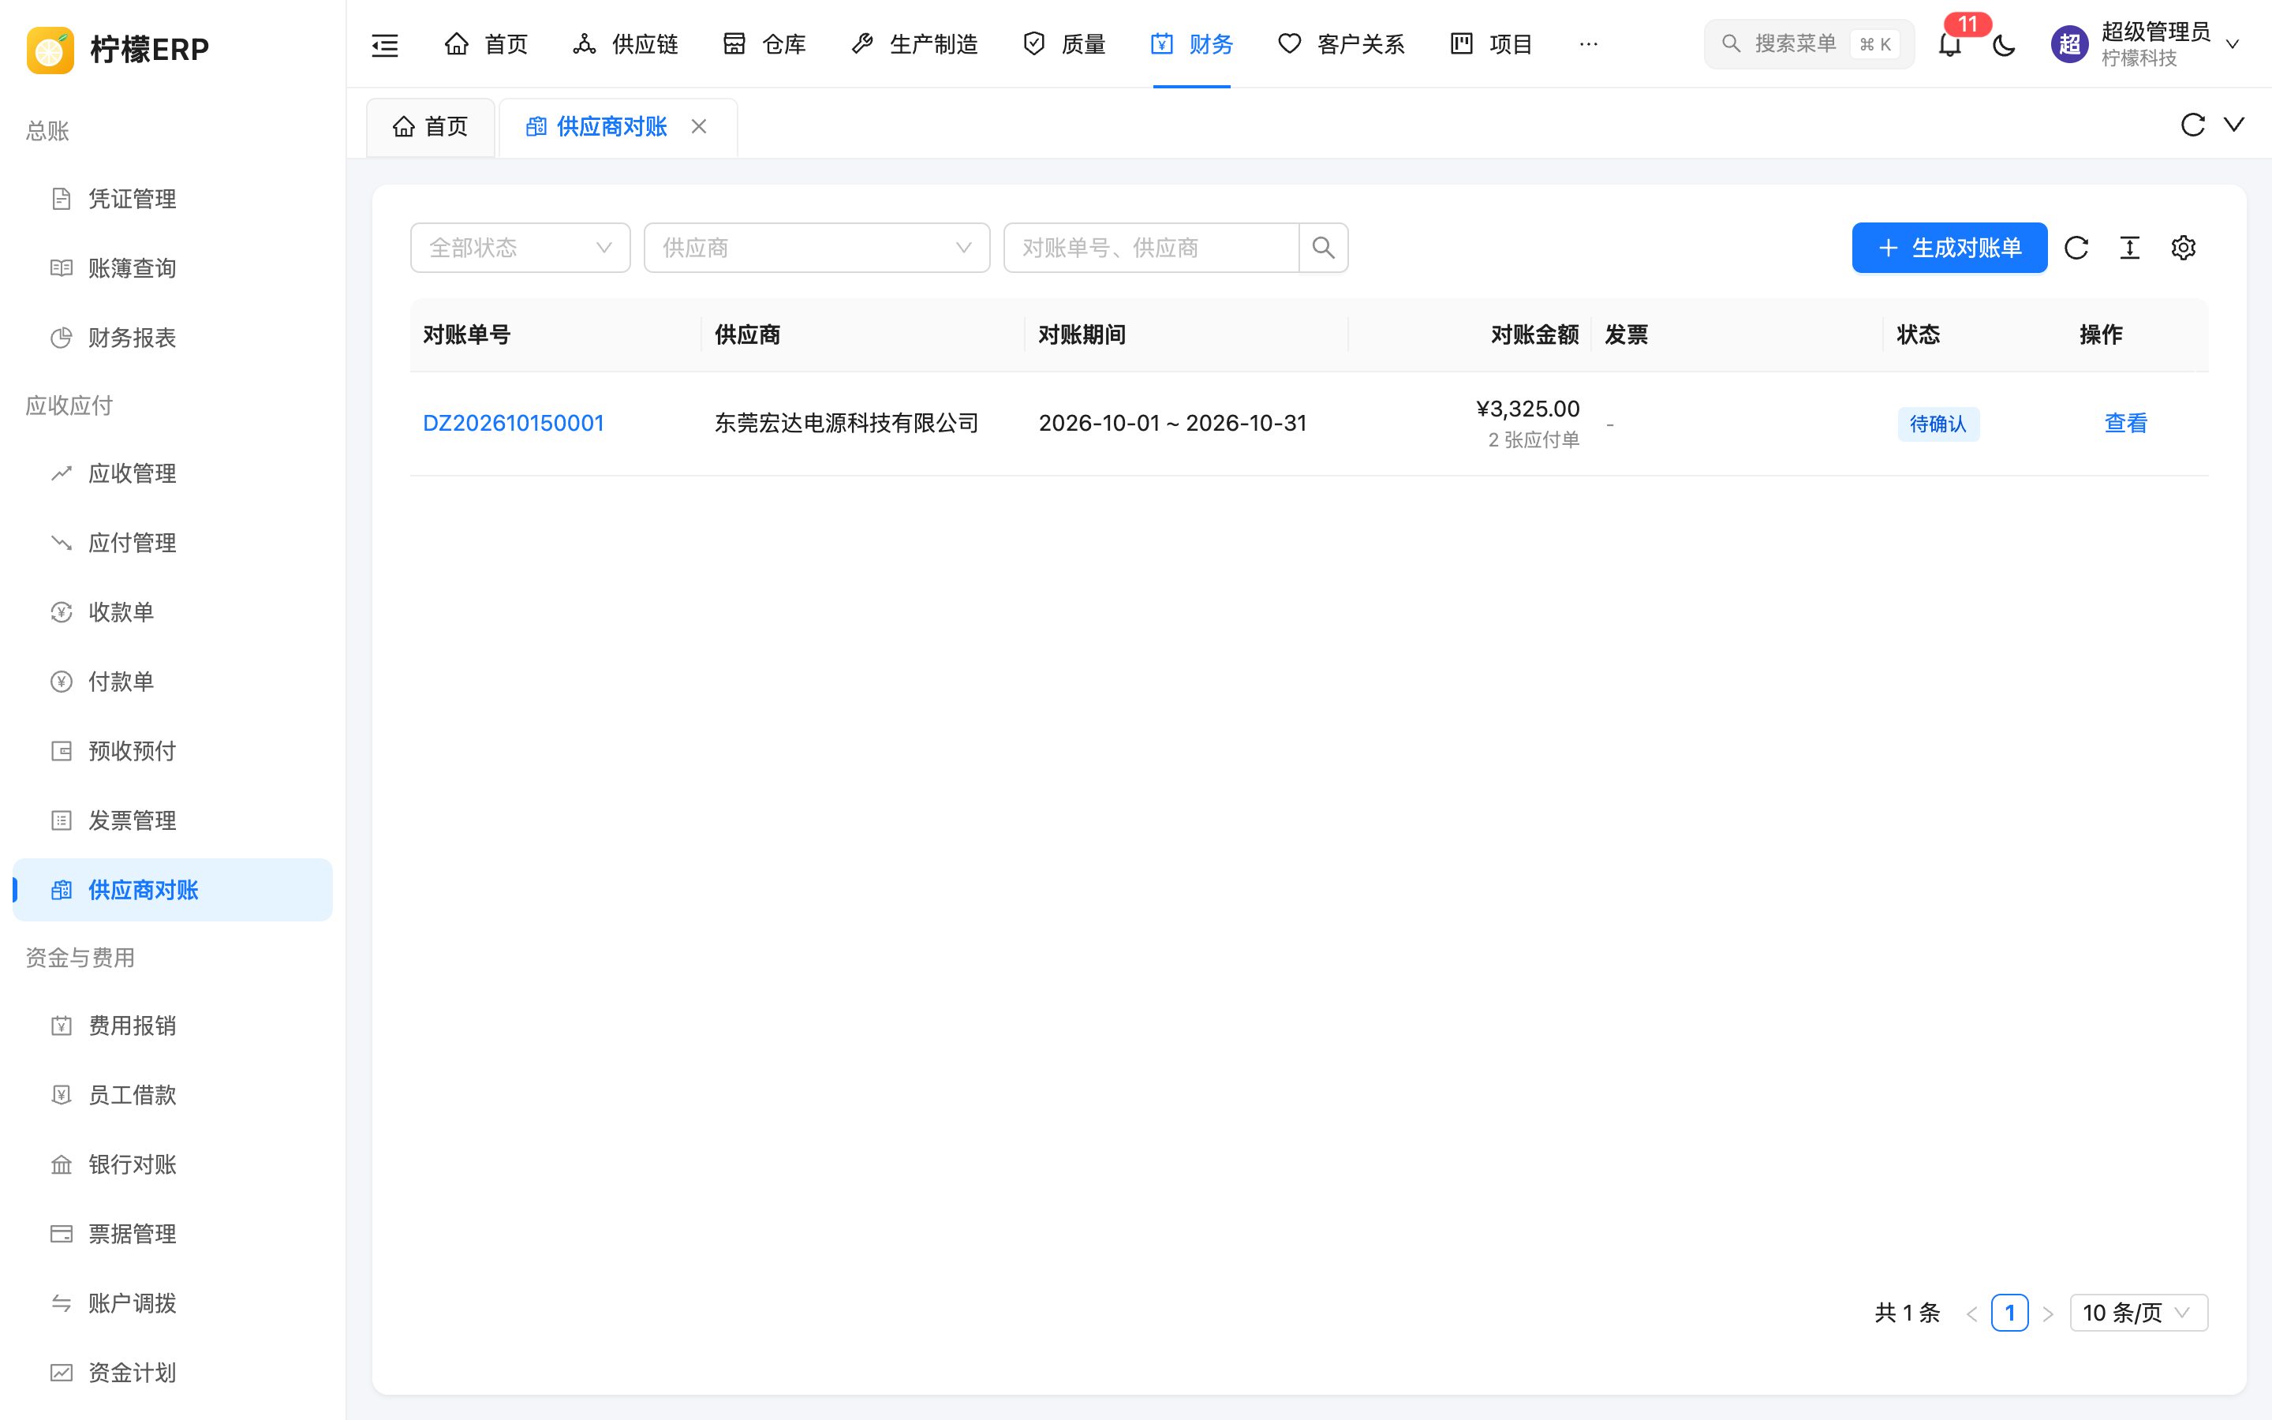Click the 柠檬ERP logo icon
Screen dimensions: 2272x1420
pos(50,49)
